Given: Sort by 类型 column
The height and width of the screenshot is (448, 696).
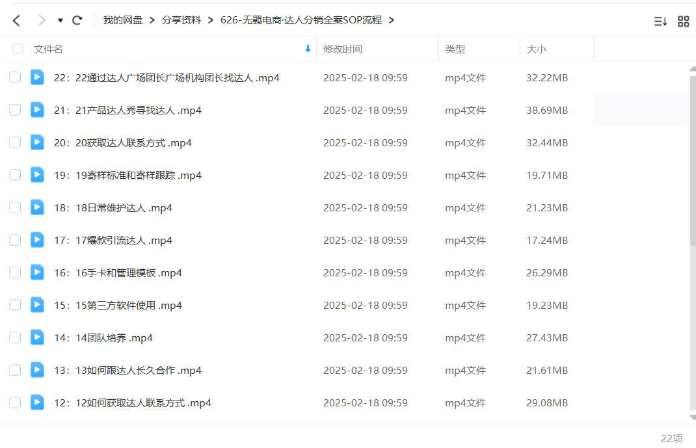Looking at the screenshot, I should point(455,49).
